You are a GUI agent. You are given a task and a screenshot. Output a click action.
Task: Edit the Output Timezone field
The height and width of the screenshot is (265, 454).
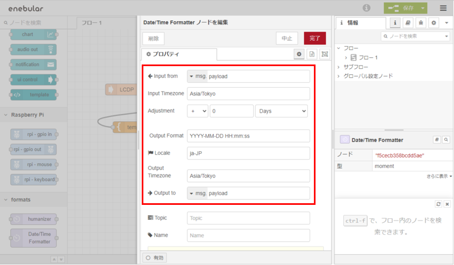248,176
